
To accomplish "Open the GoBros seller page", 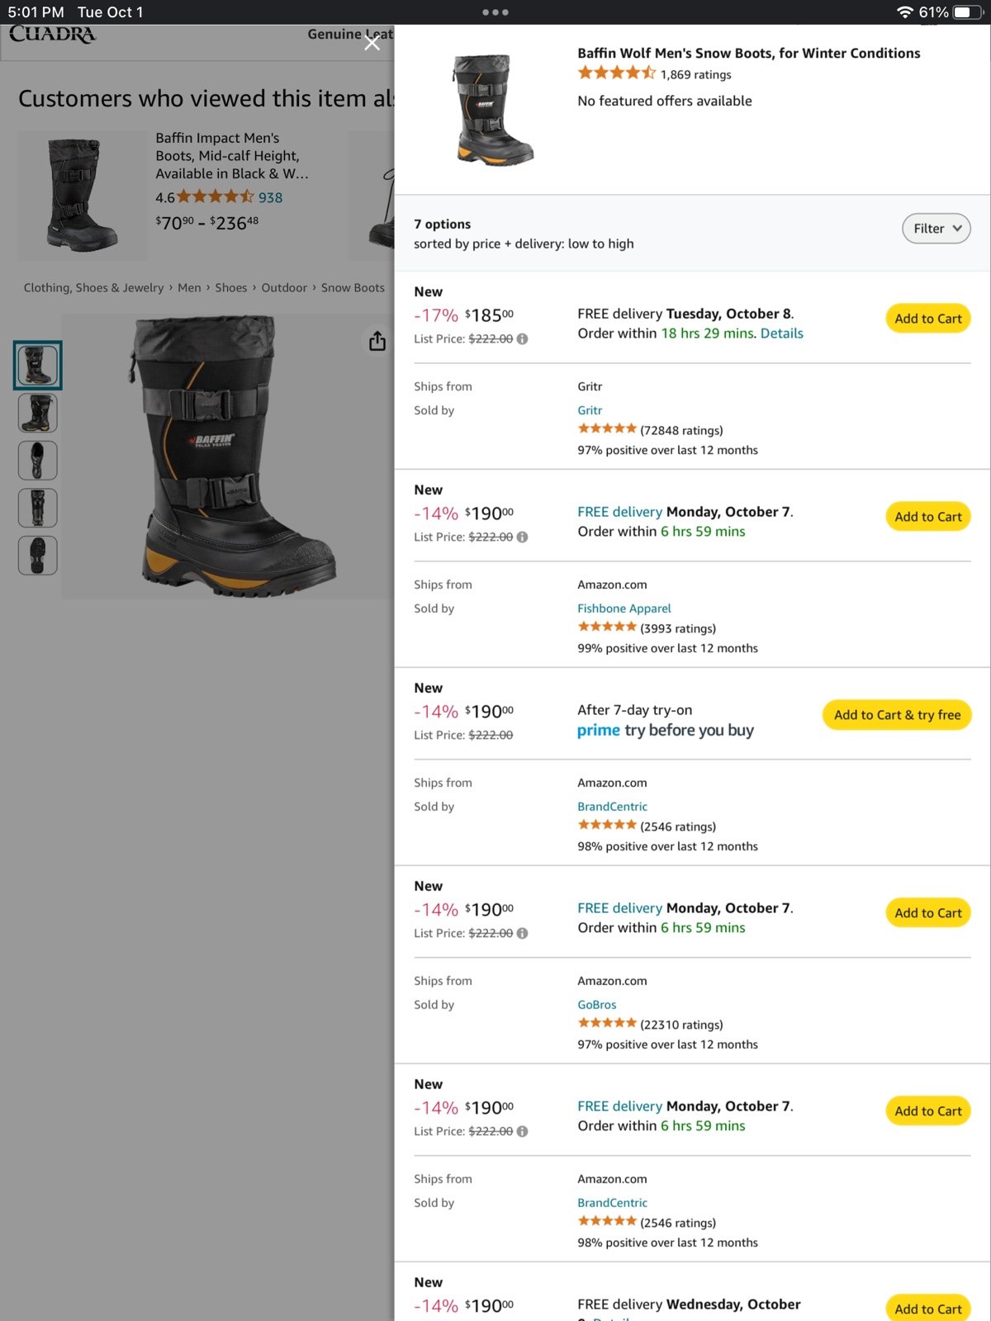I will pyautogui.click(x=597, y=1005).
